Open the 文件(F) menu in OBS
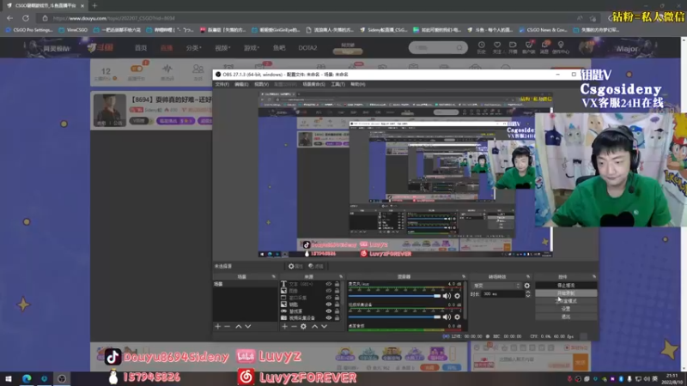This screenshot has height=386, width=687. (x=222, y=84)
